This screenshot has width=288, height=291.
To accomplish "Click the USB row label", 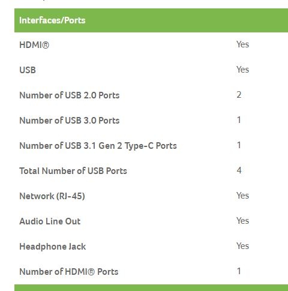I will [x=28, y=70].
